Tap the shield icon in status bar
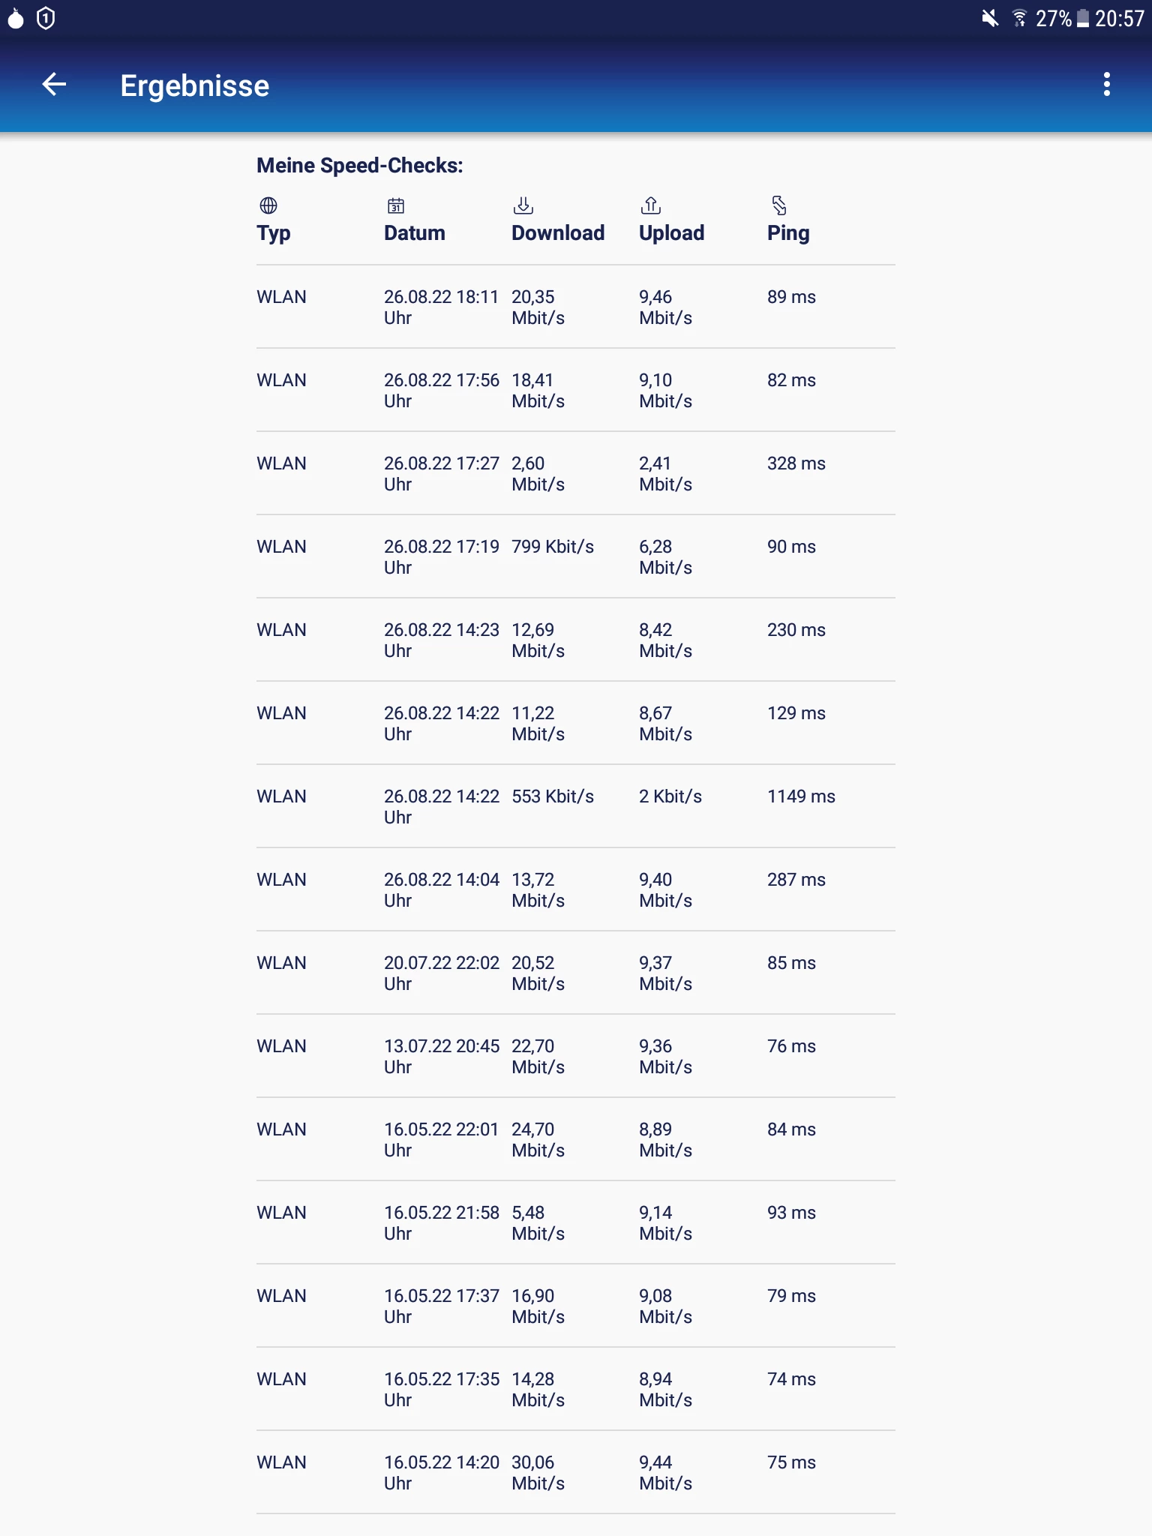This screenshot has width=1152, height=1536. (x=46, y=18)
